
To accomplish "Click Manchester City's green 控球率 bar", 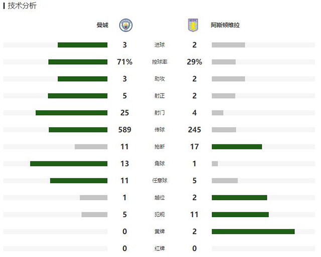I will click(78, 62).
